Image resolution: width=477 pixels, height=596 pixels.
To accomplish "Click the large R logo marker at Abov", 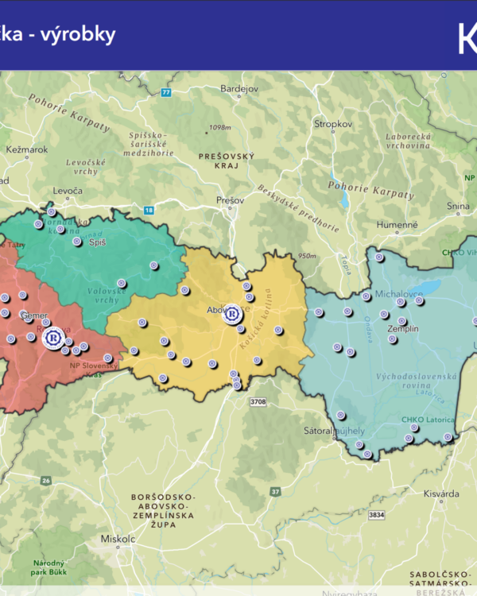I will click(232, 315).
